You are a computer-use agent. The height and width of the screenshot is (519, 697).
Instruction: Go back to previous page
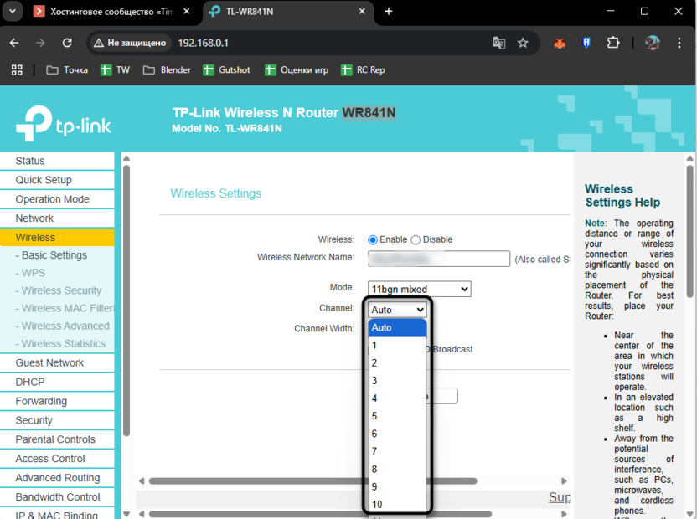click(14, 43)
